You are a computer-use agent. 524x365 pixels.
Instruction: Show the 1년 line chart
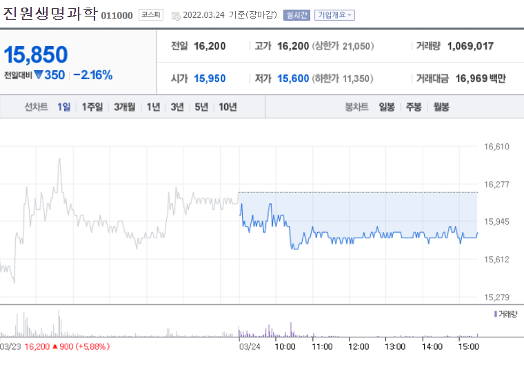click(x=153, y=107)
